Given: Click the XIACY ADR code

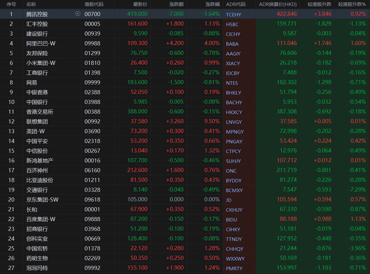Looking at the screenshot, I should [233, 63].
